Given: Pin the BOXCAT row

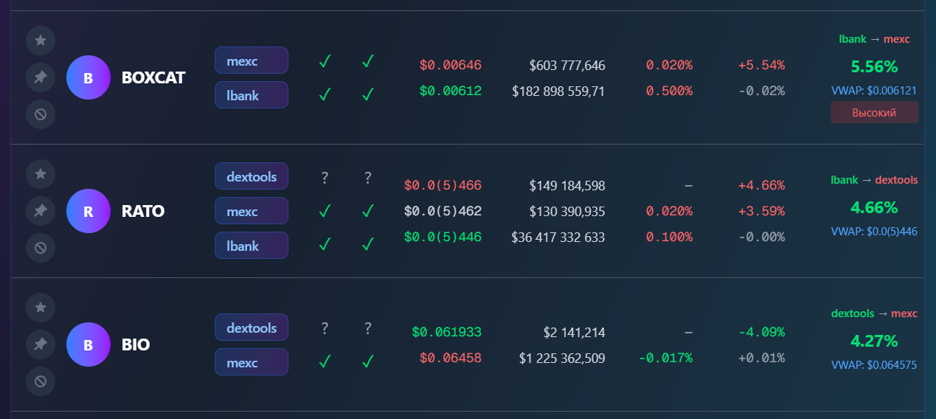Looking at the screenshot, I should 41,77.
